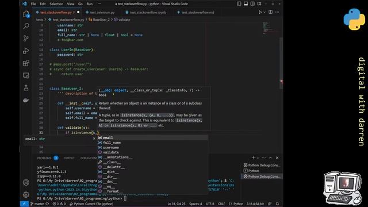Open Run and Debug view

[x=26, y=51]
